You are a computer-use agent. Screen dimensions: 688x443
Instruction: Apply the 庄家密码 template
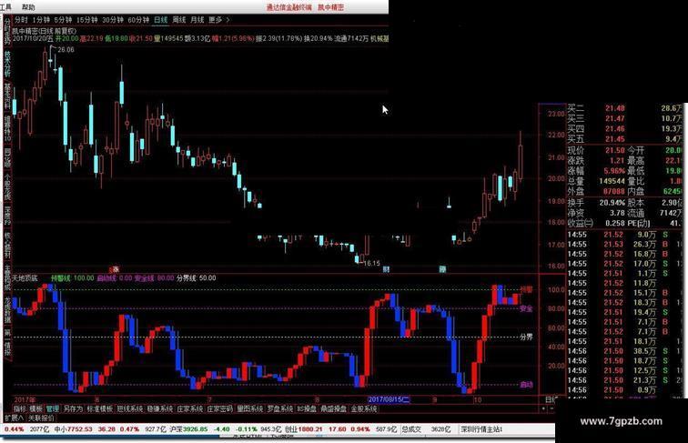[x=219, y=408]
